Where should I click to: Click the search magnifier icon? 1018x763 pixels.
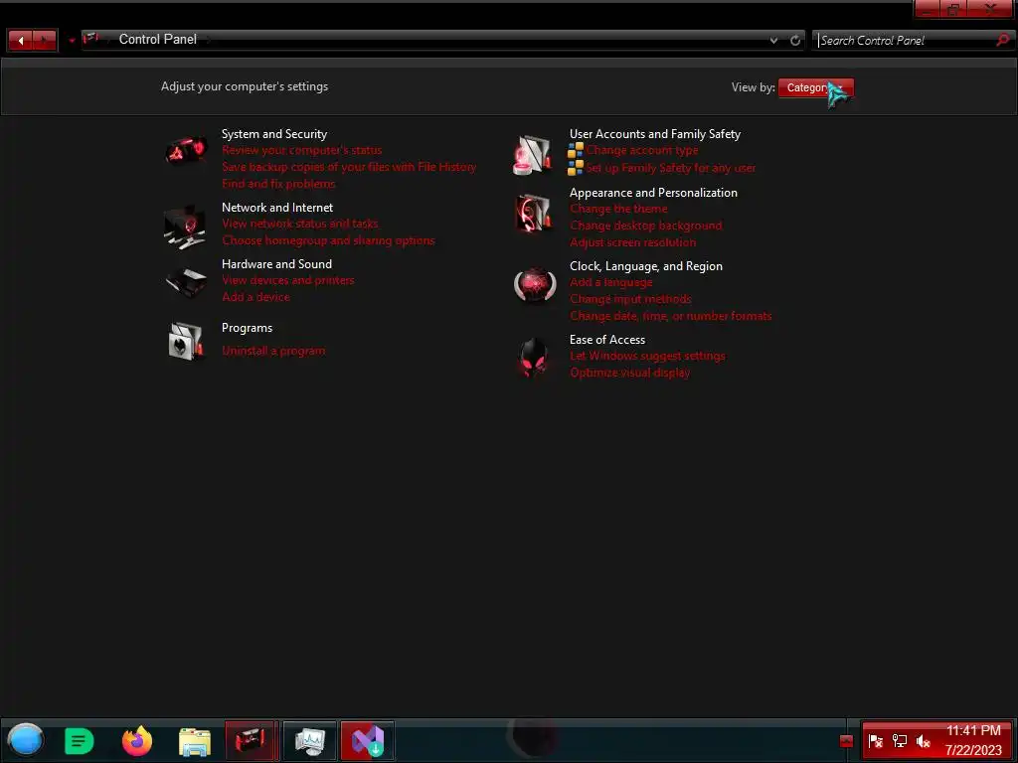(1002, 40)
